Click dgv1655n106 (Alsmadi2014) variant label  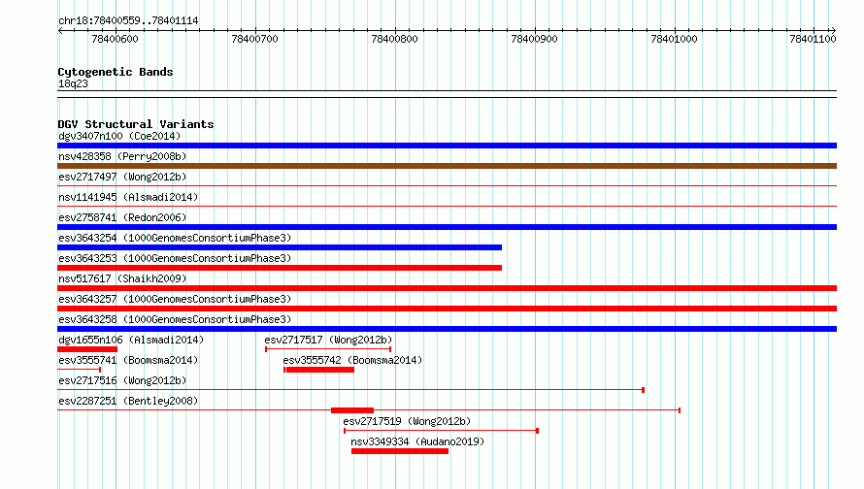point(131,340)
